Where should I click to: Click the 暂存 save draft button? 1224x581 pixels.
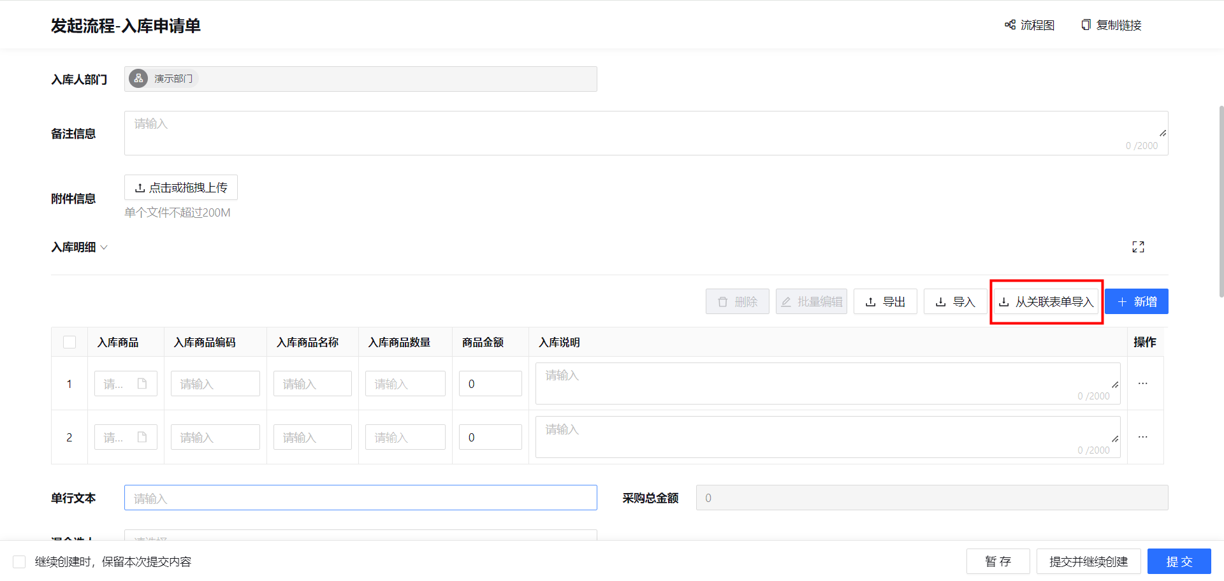click(x=998, y=561)
